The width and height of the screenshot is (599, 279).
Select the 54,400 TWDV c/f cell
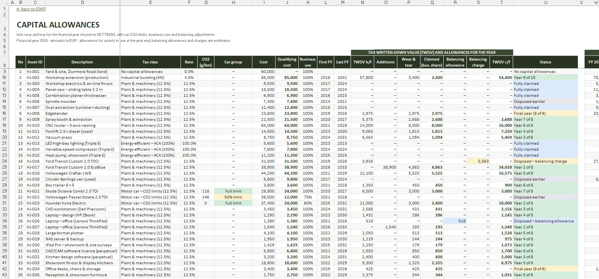pyautogui.click(x=501, y=77)
